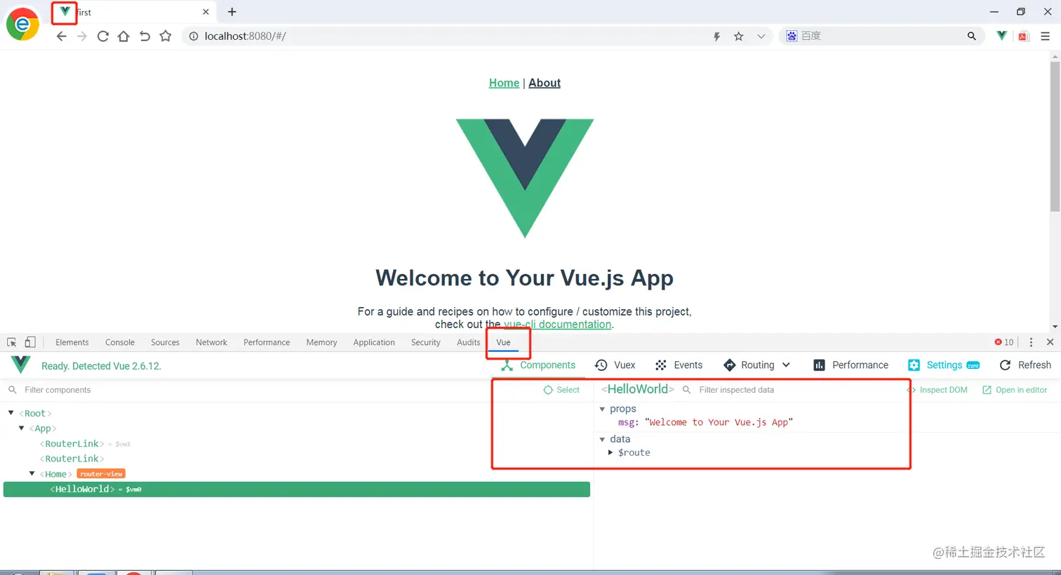
Task: Click the search magnifier in Baidu box
Action: (x=972, y=36)
